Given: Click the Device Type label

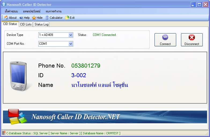Looking at the screenshot, I should click(15, 35).
